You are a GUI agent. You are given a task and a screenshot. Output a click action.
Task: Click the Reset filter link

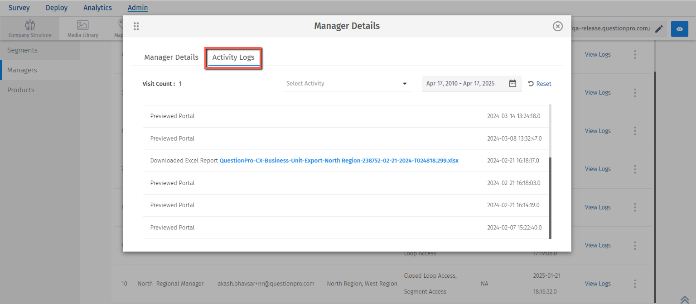pos(540,84)
